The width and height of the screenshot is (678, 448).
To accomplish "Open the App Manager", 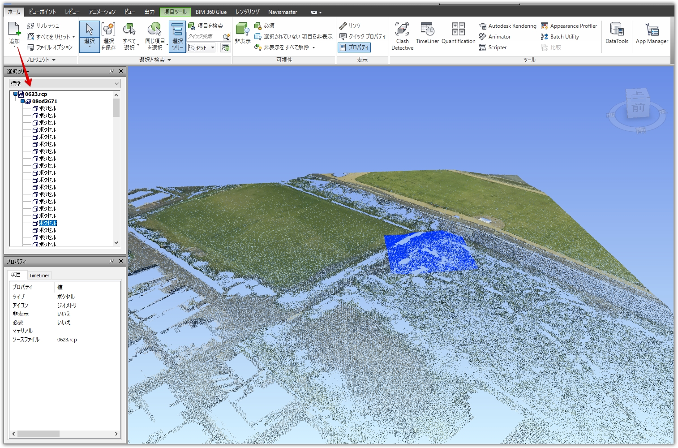I will pyautogui.click(x=652, y=35).
